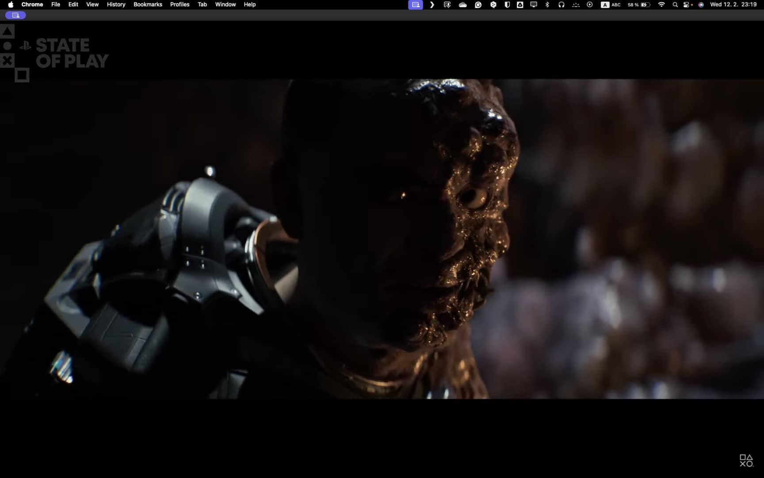The image size is (764, 478).
Task: Open Spotlight search
Action: pos(675,4)
